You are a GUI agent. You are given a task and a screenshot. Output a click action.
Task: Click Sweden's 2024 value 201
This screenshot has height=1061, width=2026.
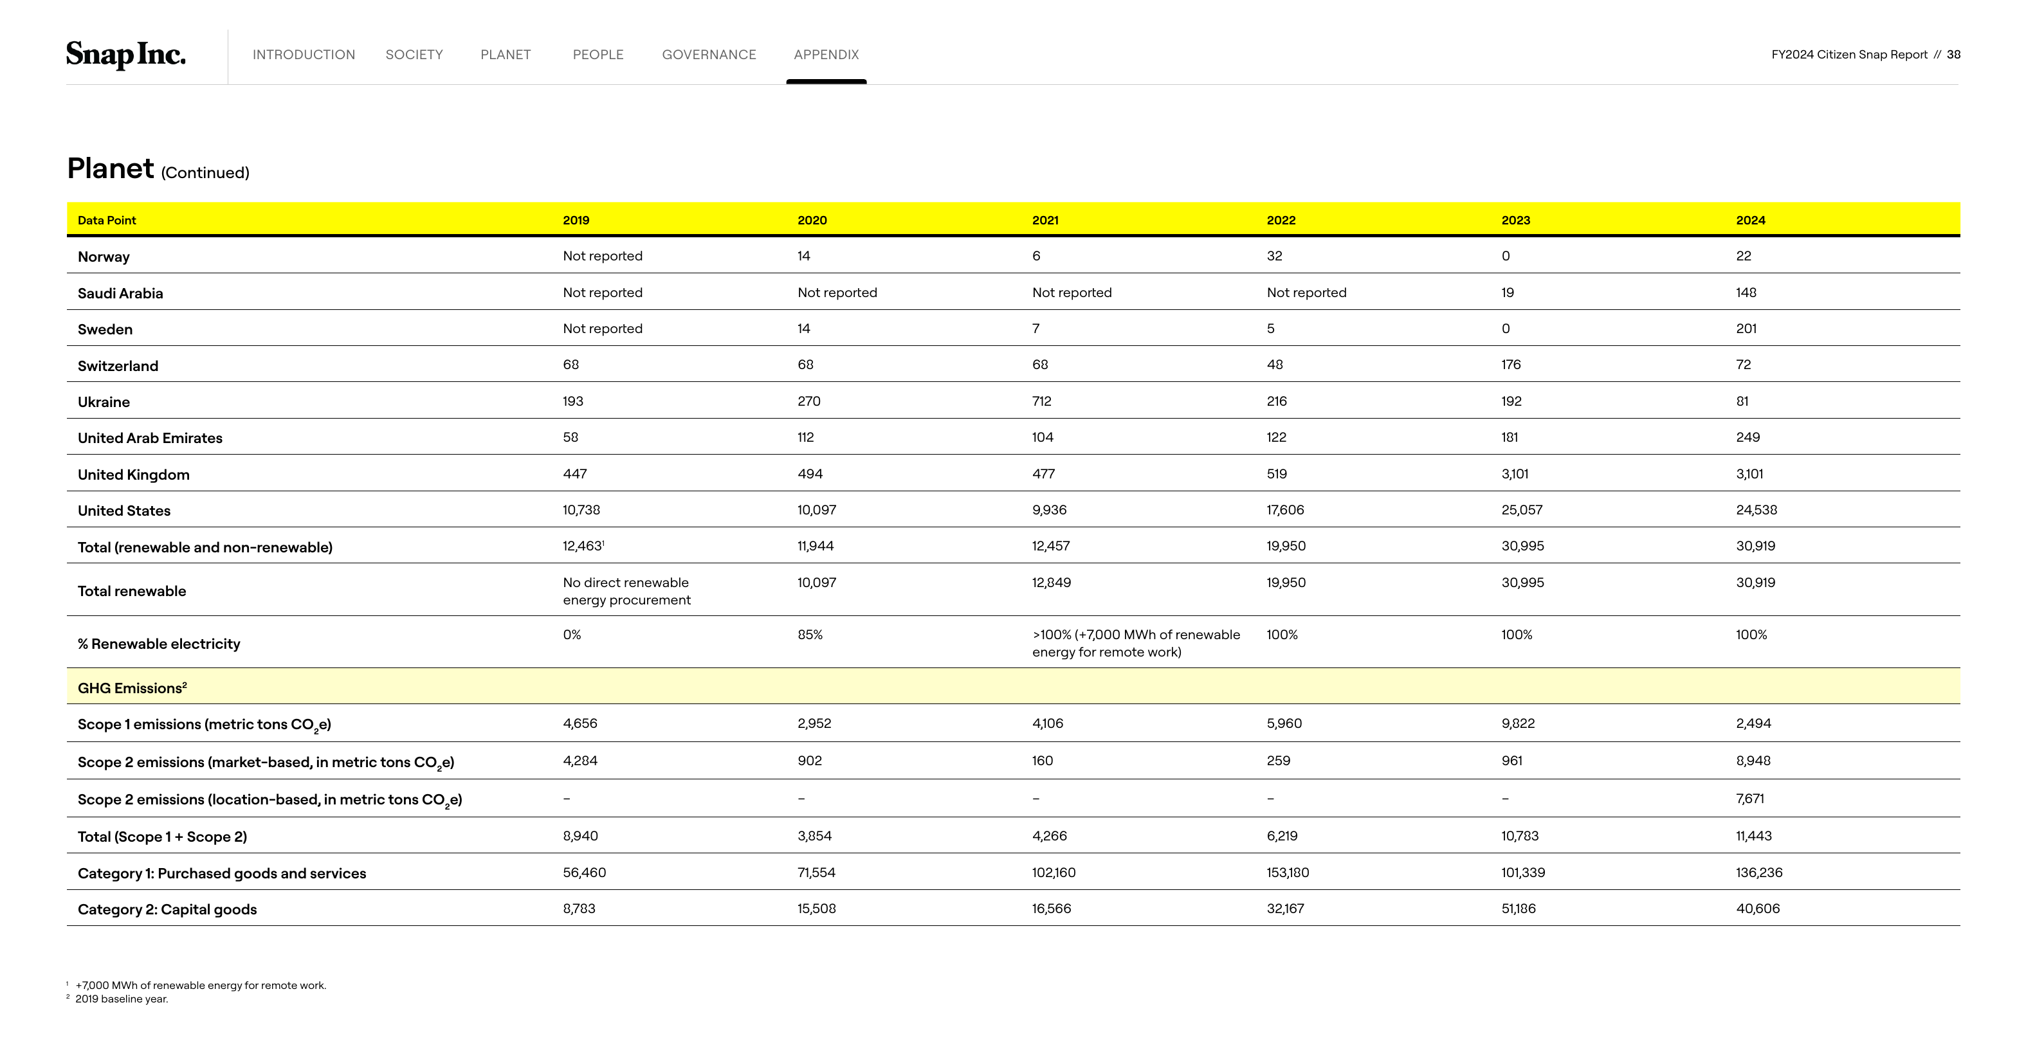pos(1746,329)
